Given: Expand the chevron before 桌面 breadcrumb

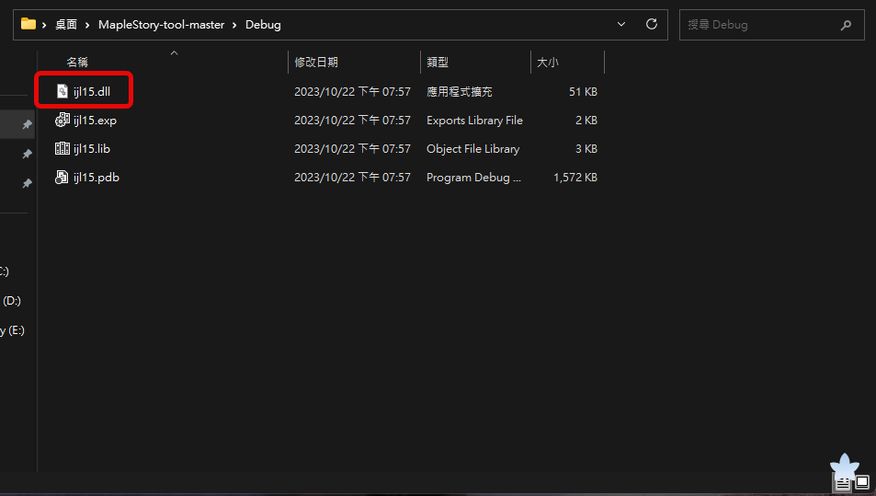Looking at the screenshot, I should tap(44, 25).
